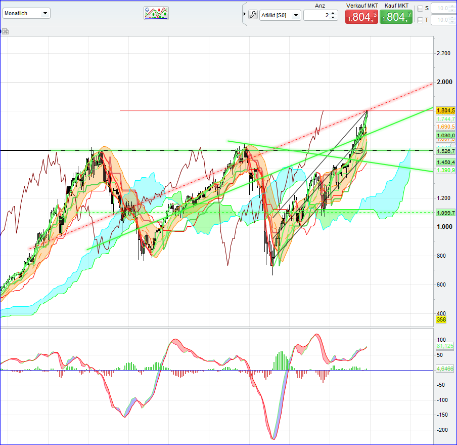Click the S stop distance value field
Screen dimensions: 457x445
(442, 9)
